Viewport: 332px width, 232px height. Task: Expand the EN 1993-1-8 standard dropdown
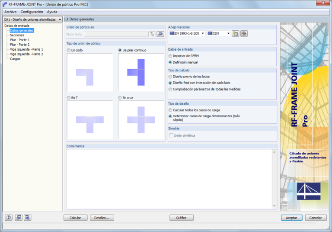(x=187, y=33)
